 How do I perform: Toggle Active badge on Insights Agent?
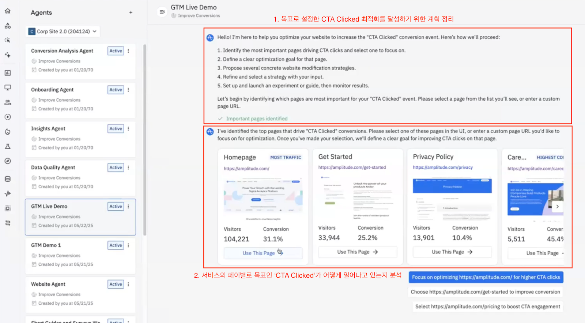(116, 129)
